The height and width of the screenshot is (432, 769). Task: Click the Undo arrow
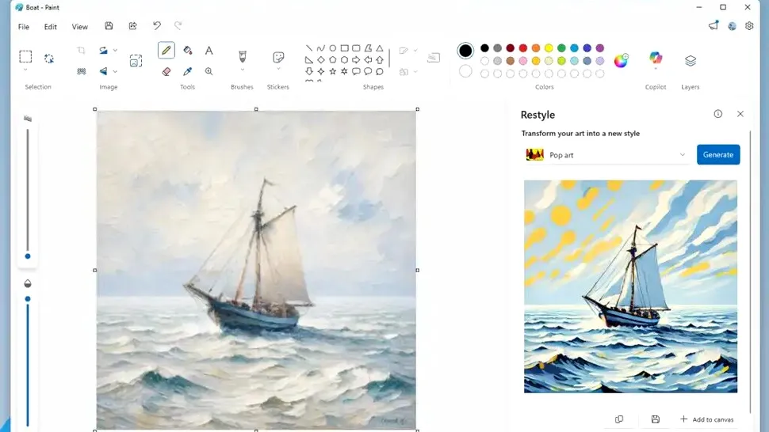click(157, 26)
